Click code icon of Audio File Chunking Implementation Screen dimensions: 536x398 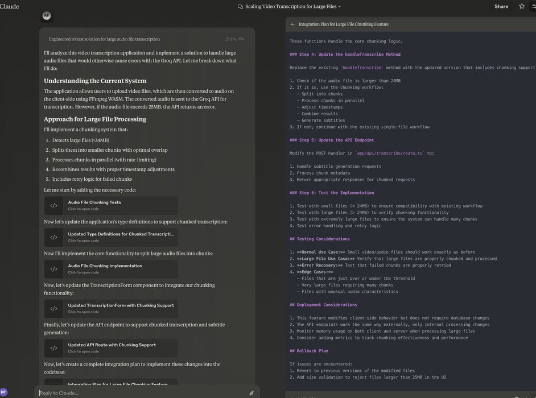53,269
